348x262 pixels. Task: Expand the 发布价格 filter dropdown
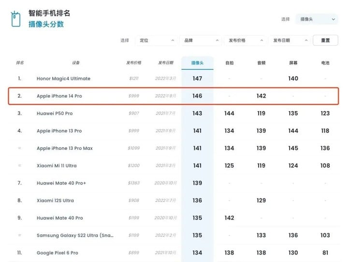point(245,41)
